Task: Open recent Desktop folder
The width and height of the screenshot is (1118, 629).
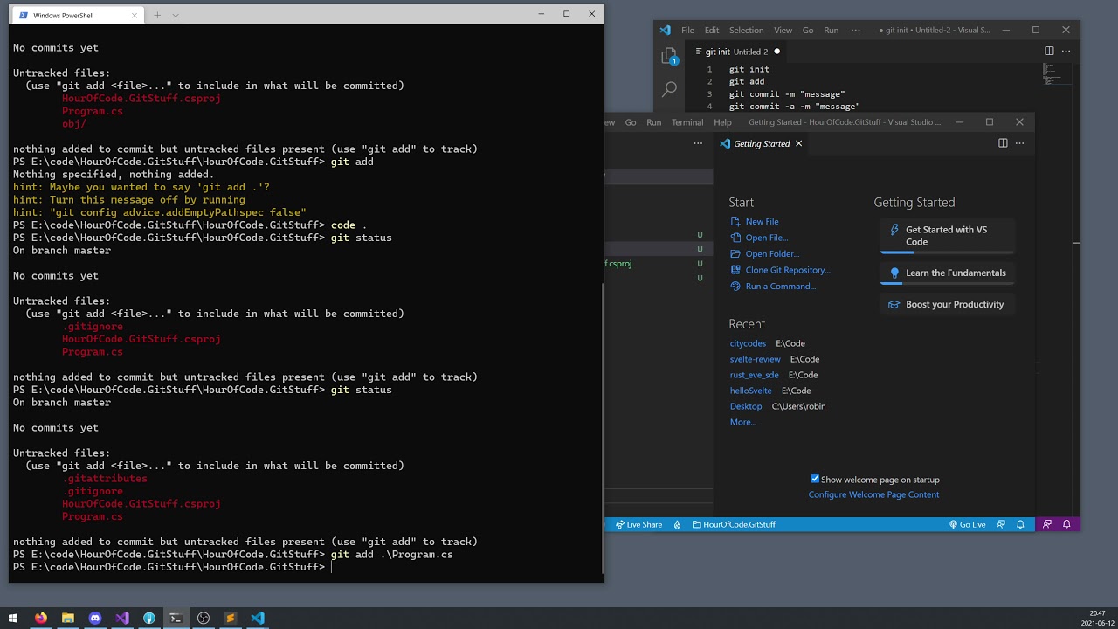Action: click(x=746, y=406)
